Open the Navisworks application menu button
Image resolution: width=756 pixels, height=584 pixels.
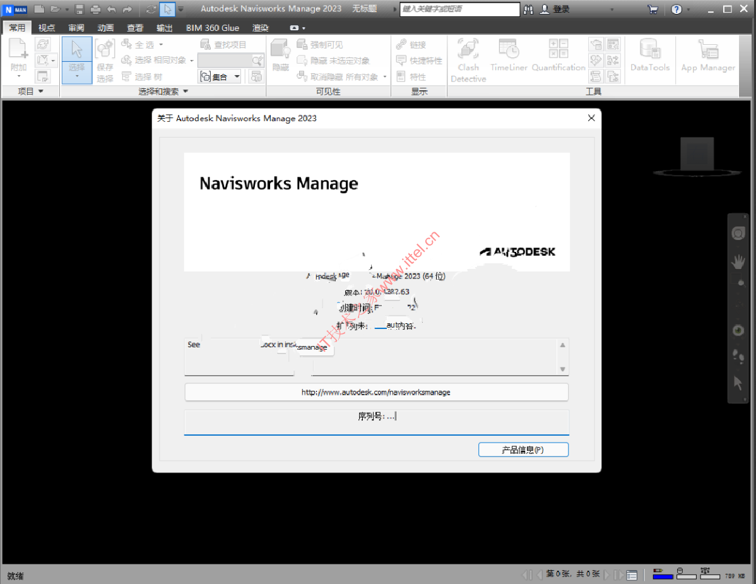[16, 9]
